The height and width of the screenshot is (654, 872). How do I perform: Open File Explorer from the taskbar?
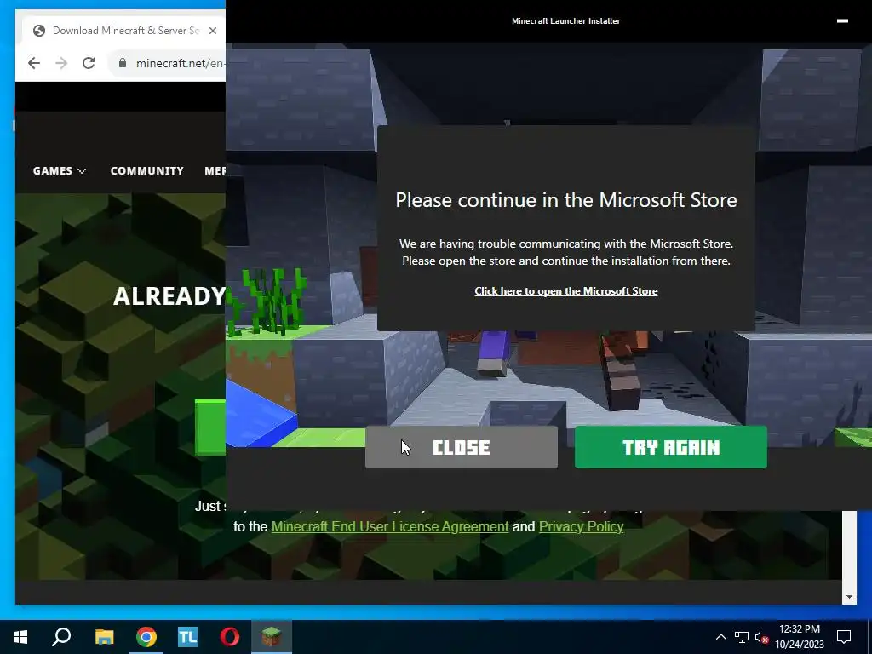coord(104,637)
